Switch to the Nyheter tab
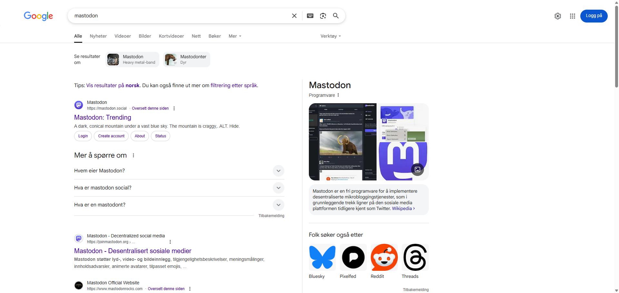 pyautogui.click(x=98, y=36)
